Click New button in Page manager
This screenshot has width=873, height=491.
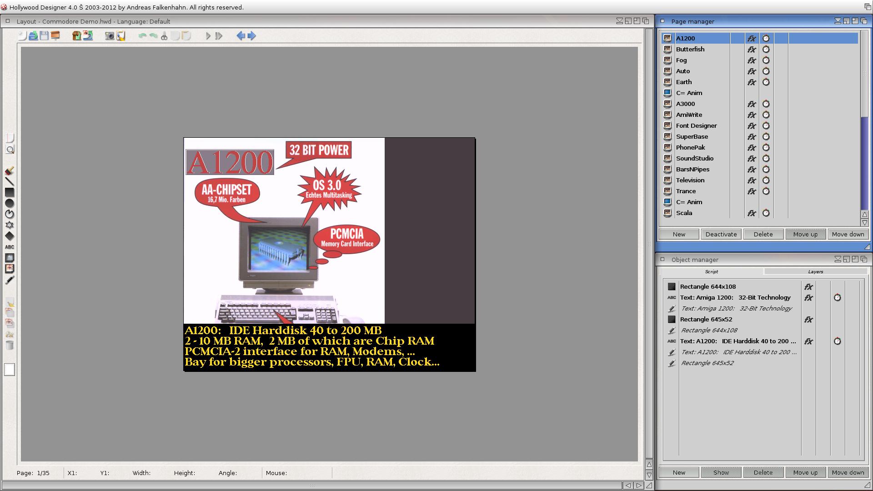click(x=679, y=234)
